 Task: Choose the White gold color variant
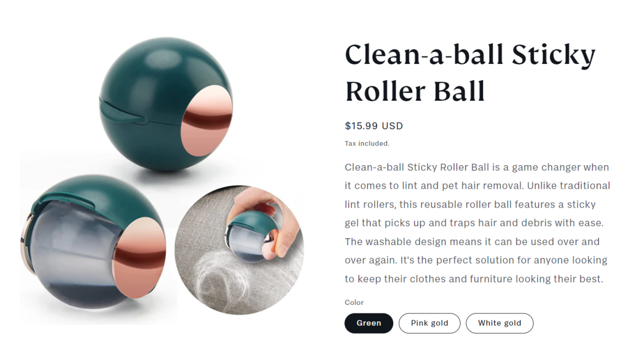(x=500, y=323)
